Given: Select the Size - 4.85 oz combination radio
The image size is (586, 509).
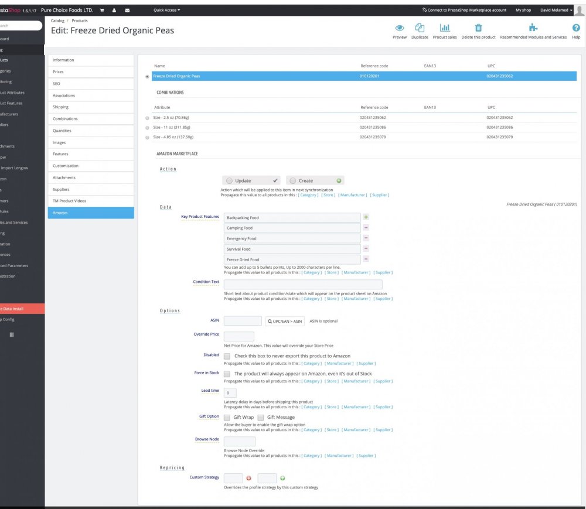Looking at the screenshot, I should pyautogui.click(x=147, y=138).
